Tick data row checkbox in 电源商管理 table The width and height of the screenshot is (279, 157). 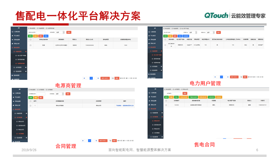tap(31, 45)
